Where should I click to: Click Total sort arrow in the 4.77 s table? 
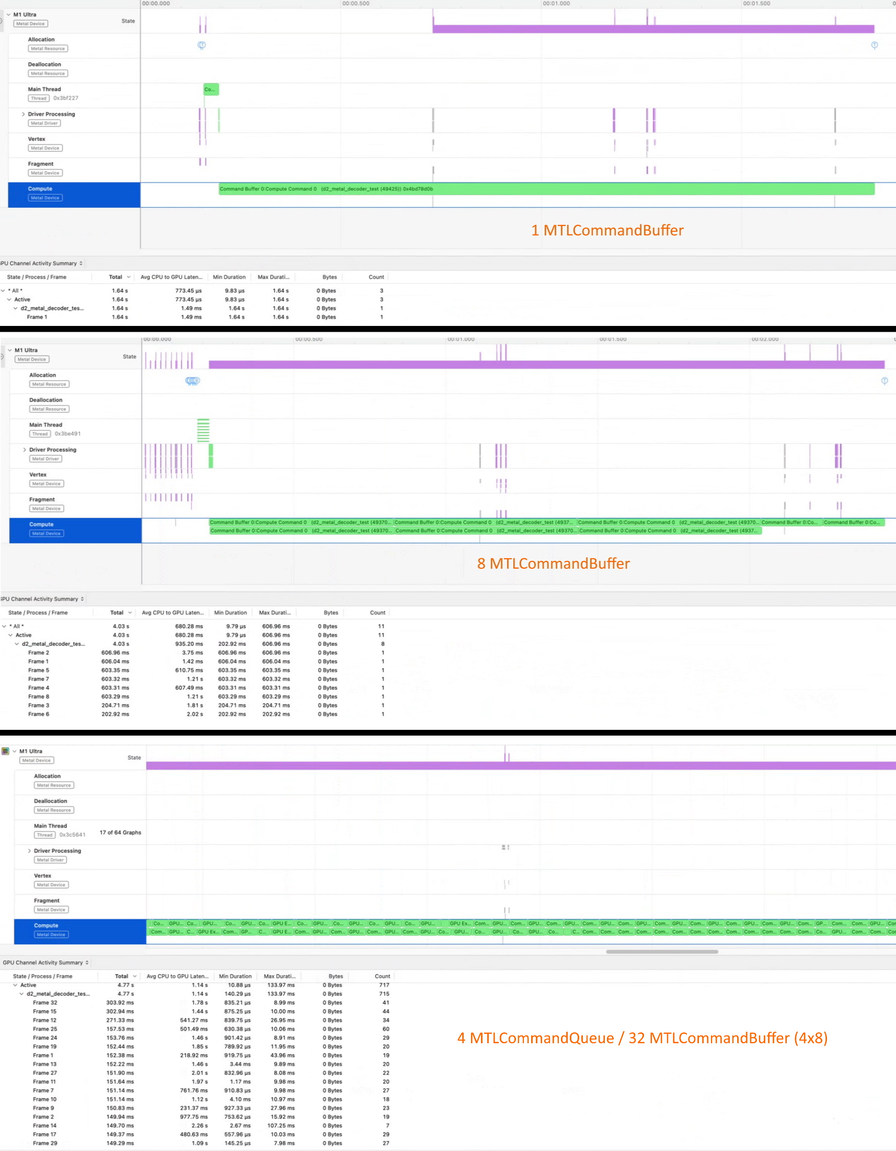pos(135,976)
